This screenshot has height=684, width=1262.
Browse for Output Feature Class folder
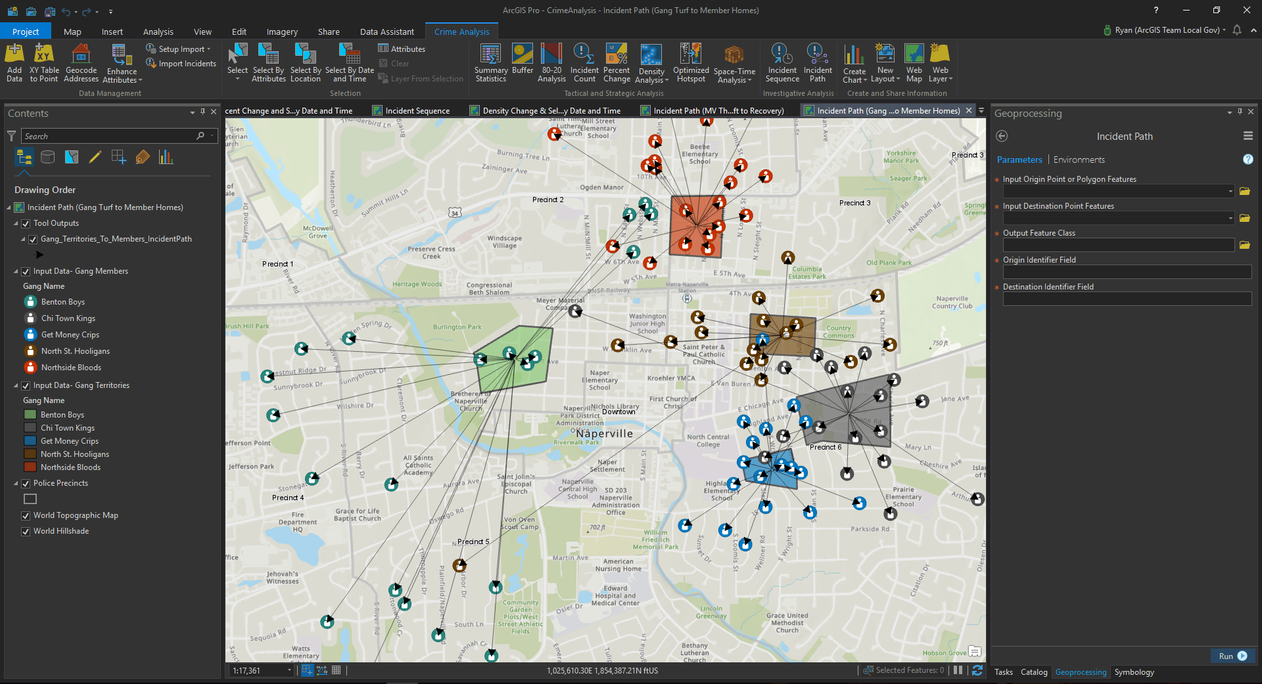click(x=1244, y=245)
